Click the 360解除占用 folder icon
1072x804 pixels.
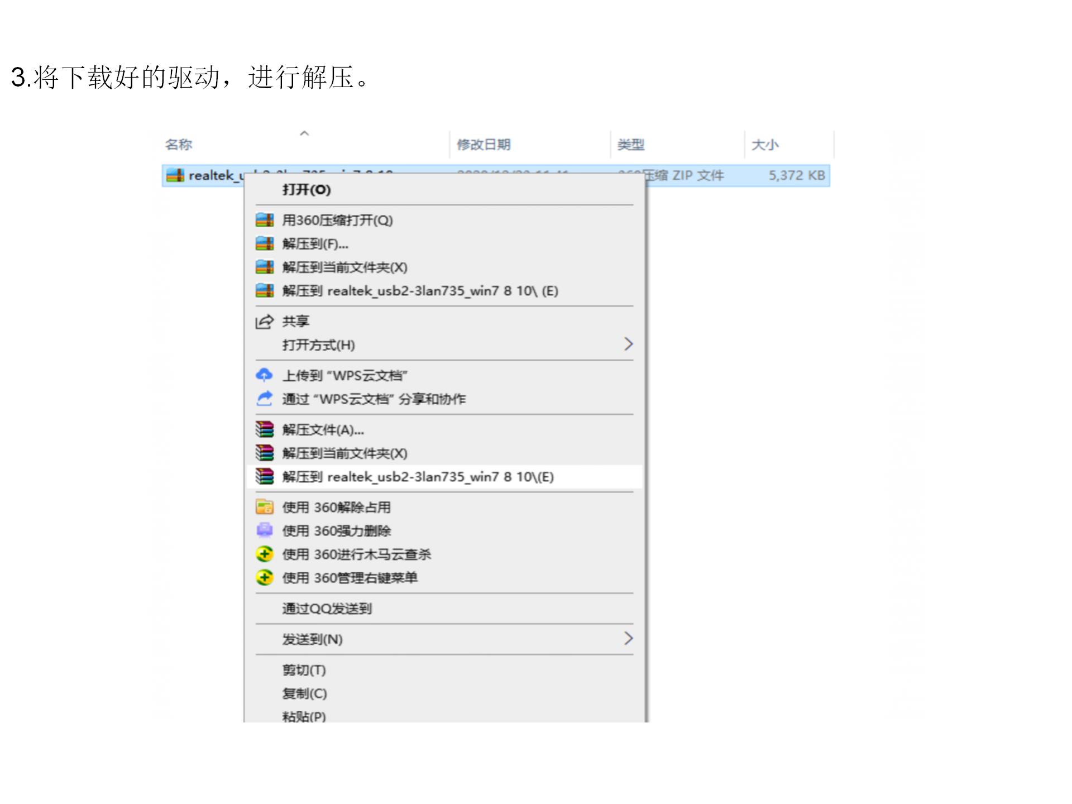[265, 507]
